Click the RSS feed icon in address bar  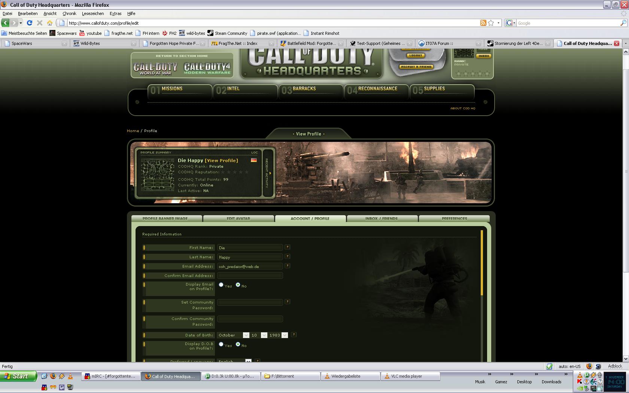[483, 23]
